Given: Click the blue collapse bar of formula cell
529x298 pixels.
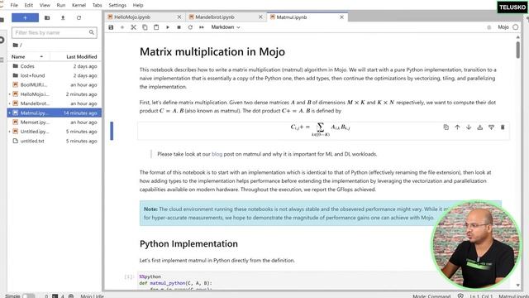Looking at the screenshot, I should [x=112, y=131].
